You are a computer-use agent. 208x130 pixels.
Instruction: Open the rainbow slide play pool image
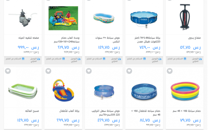[x=63, y=90]
